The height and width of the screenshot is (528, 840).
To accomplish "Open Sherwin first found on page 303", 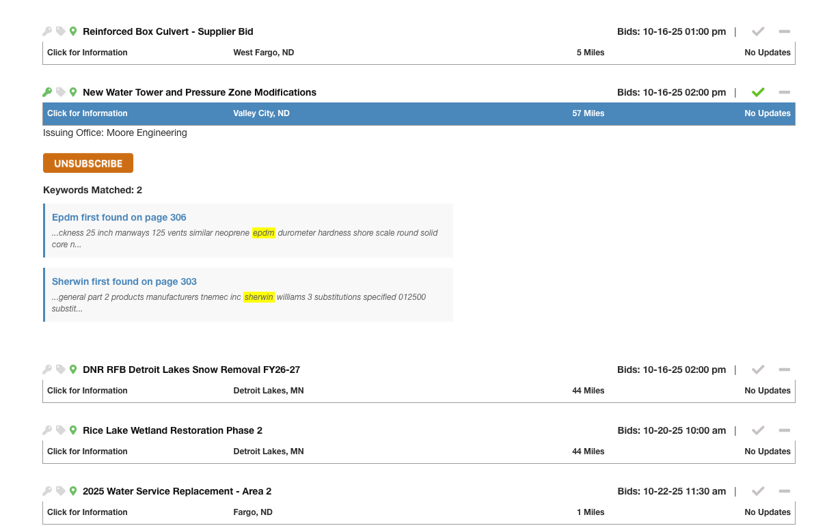I will point(124,281).
